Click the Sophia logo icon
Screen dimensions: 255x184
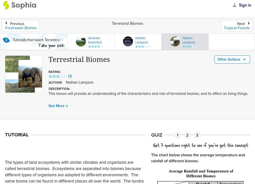coord(6,5)
